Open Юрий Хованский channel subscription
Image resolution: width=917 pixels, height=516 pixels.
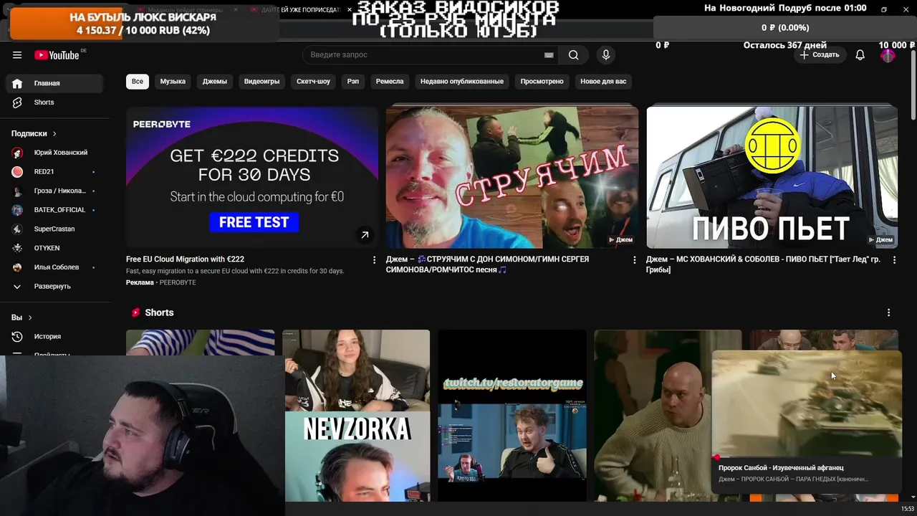[x=54, y=153]
